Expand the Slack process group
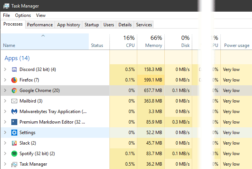 point(5,143)
